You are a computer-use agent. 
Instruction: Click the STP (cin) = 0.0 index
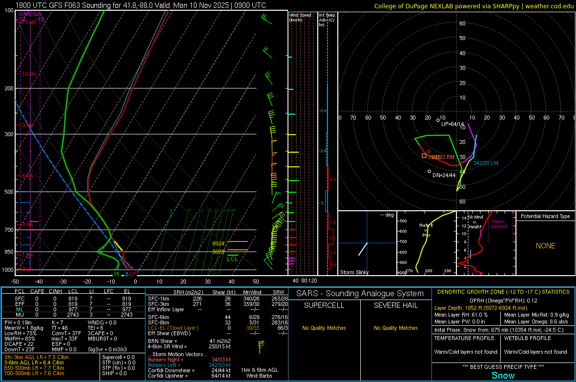119,362
